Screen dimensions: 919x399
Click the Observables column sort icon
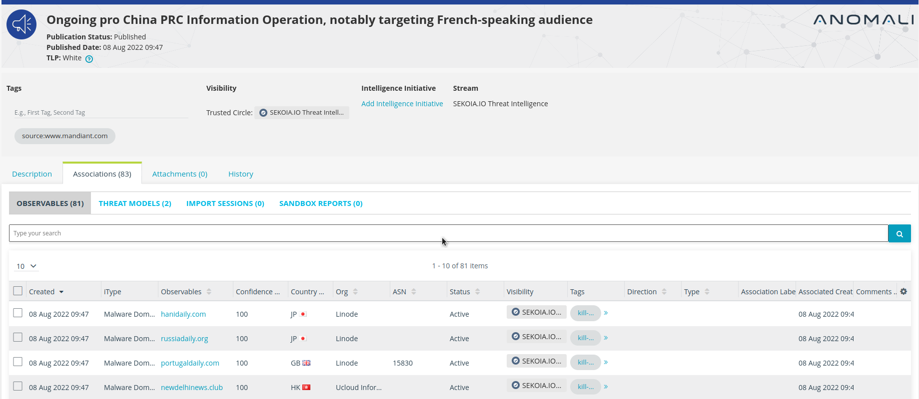(x=209, y=292)
